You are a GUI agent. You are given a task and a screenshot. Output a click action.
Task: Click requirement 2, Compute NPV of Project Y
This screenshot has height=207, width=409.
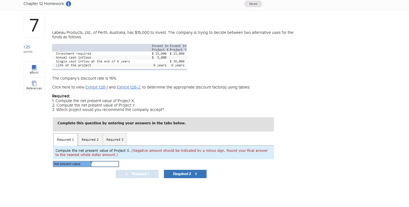point(94,105)
